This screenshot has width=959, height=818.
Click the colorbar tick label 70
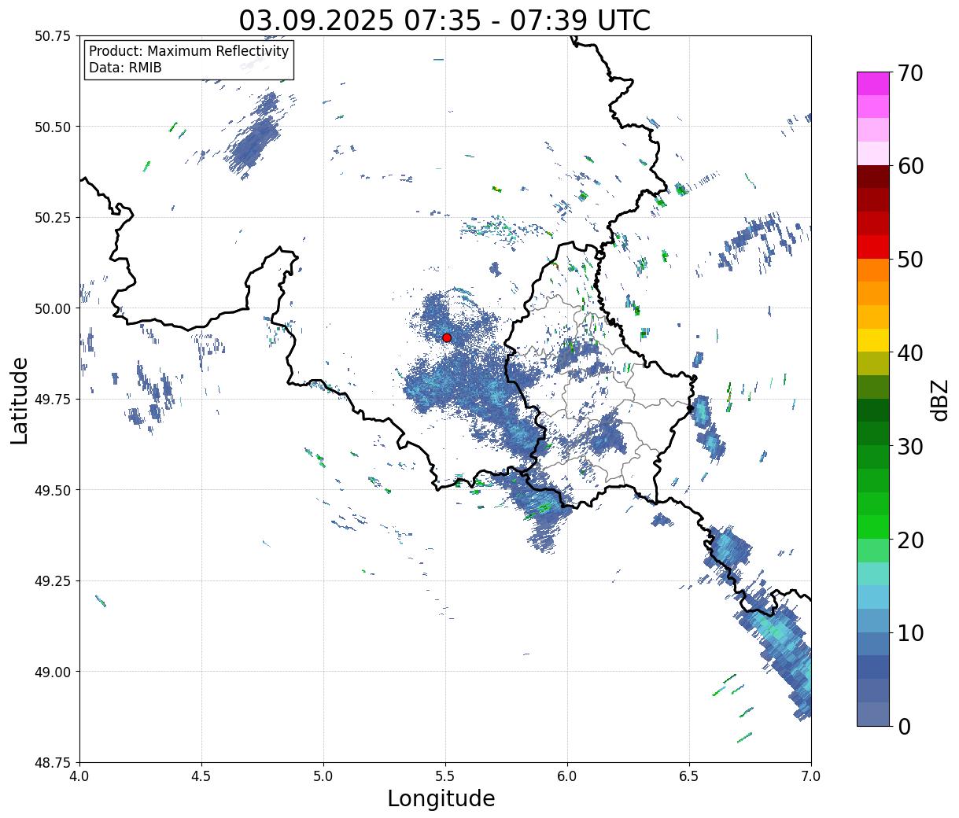[x=909, y=73]
